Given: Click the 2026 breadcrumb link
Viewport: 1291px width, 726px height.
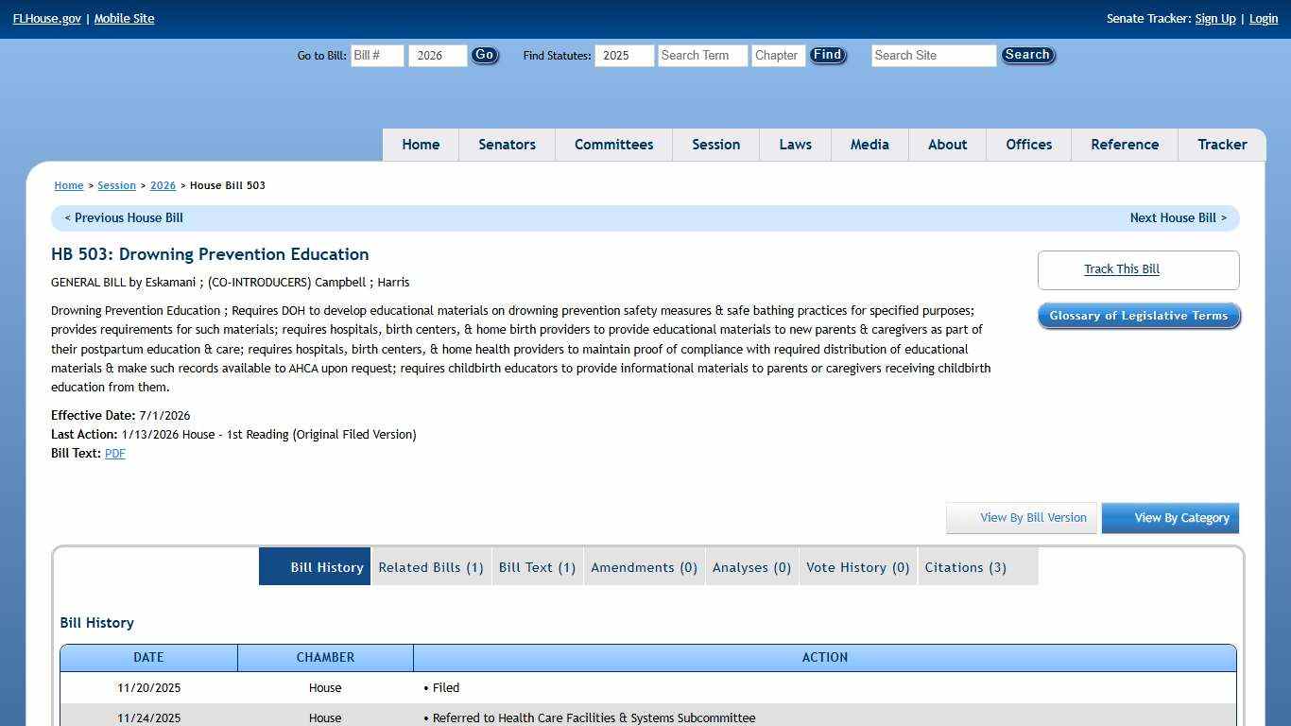Looking at the screenshot, I should pyautogui.click(x=163, y=186).
